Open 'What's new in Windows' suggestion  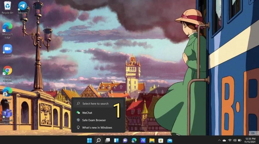pos(98,128)
